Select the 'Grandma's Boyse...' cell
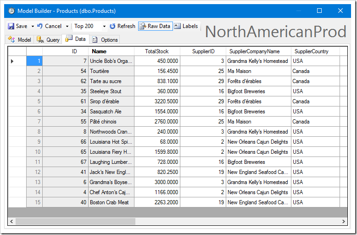The width and height of the screenshot is (357, 235). 112,182
